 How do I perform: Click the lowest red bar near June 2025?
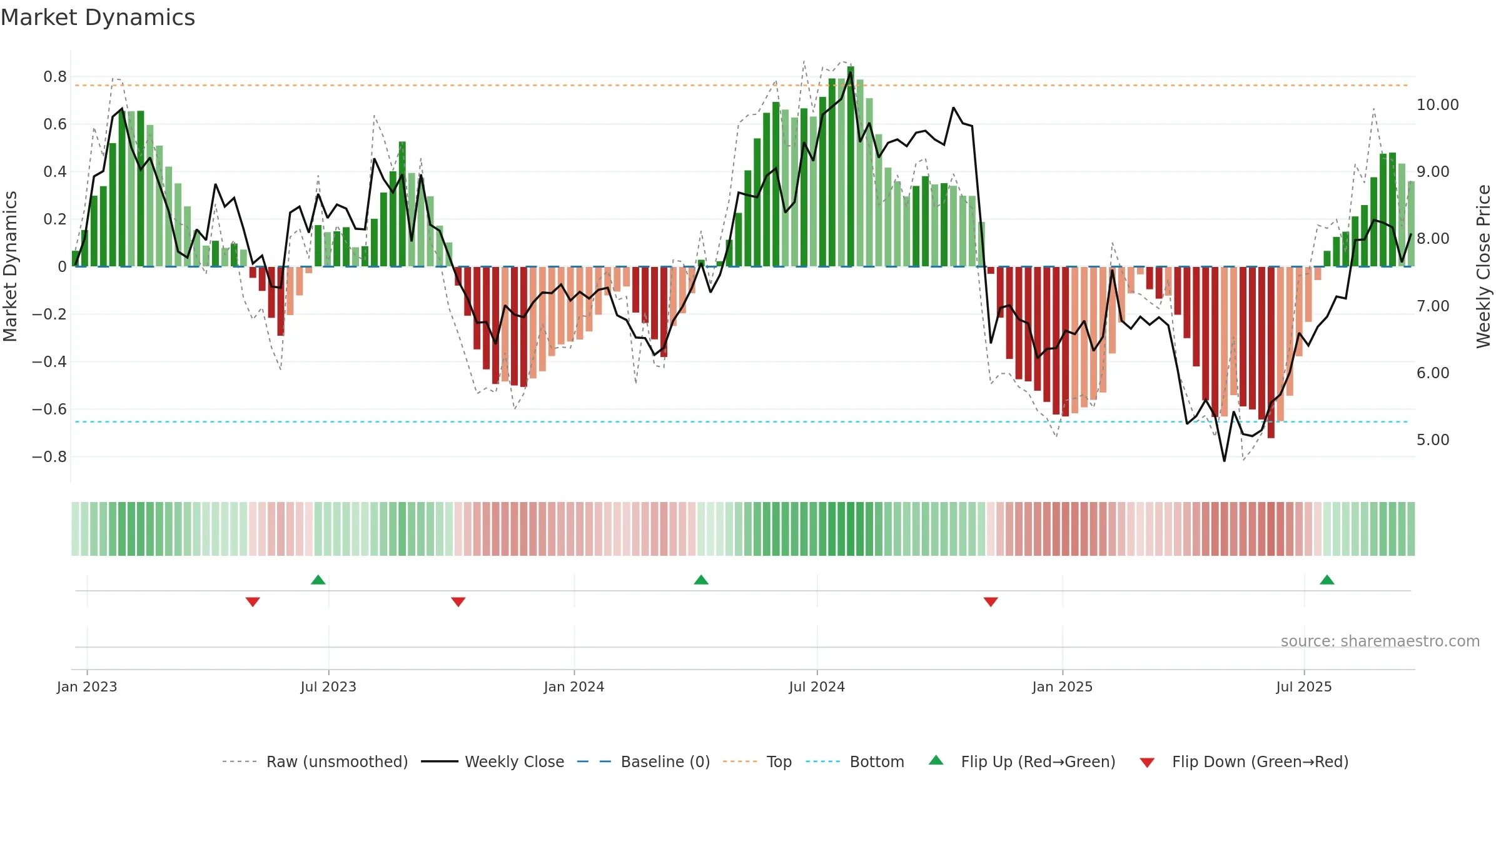click(x=1271, y=353)
